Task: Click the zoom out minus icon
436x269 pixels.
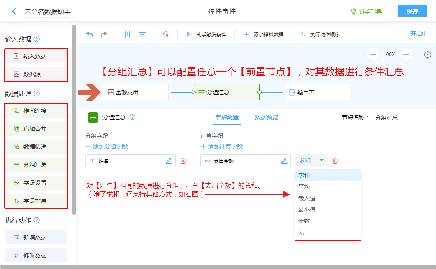Action: [x=373, y=54]
